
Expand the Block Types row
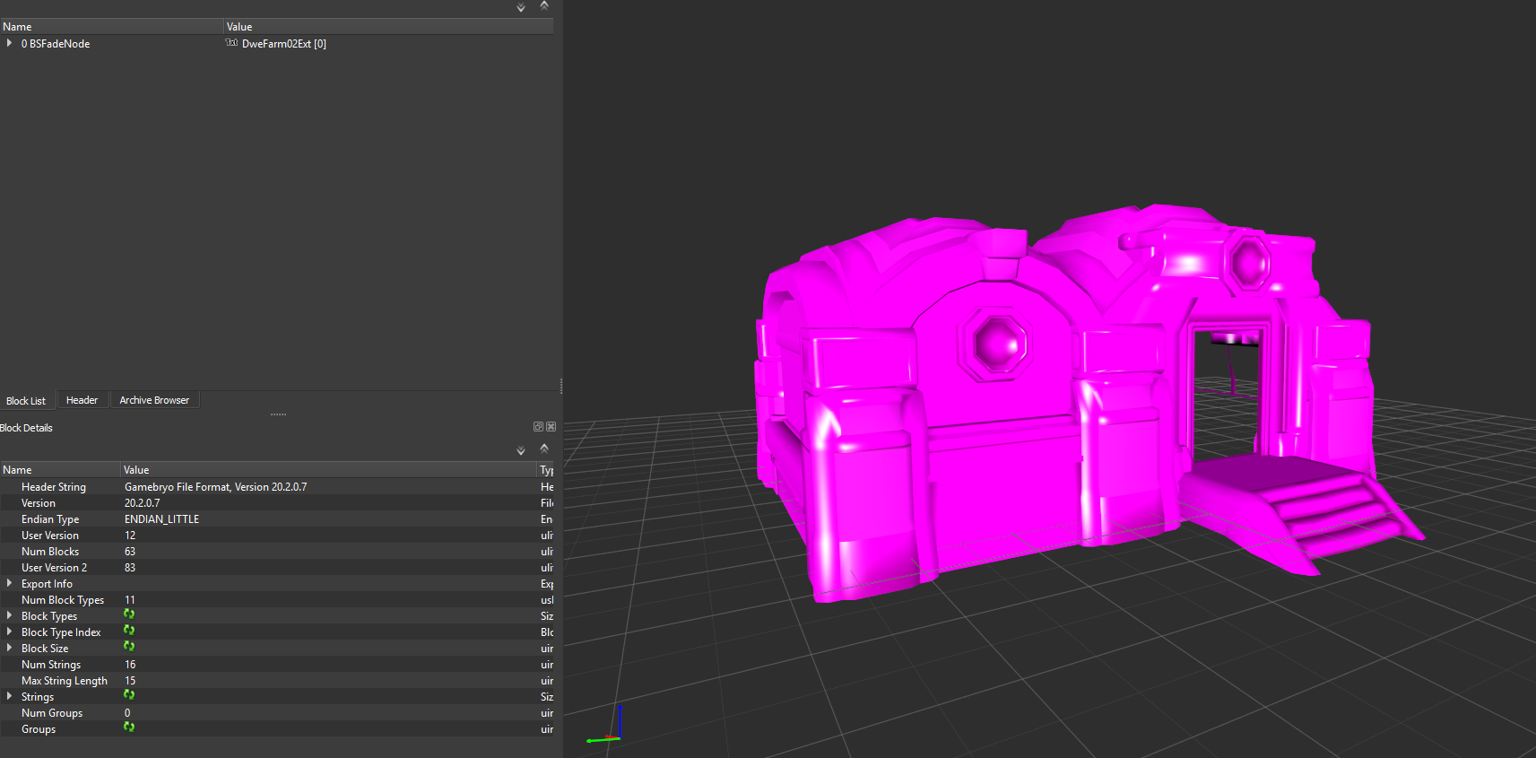pos(9,615)
